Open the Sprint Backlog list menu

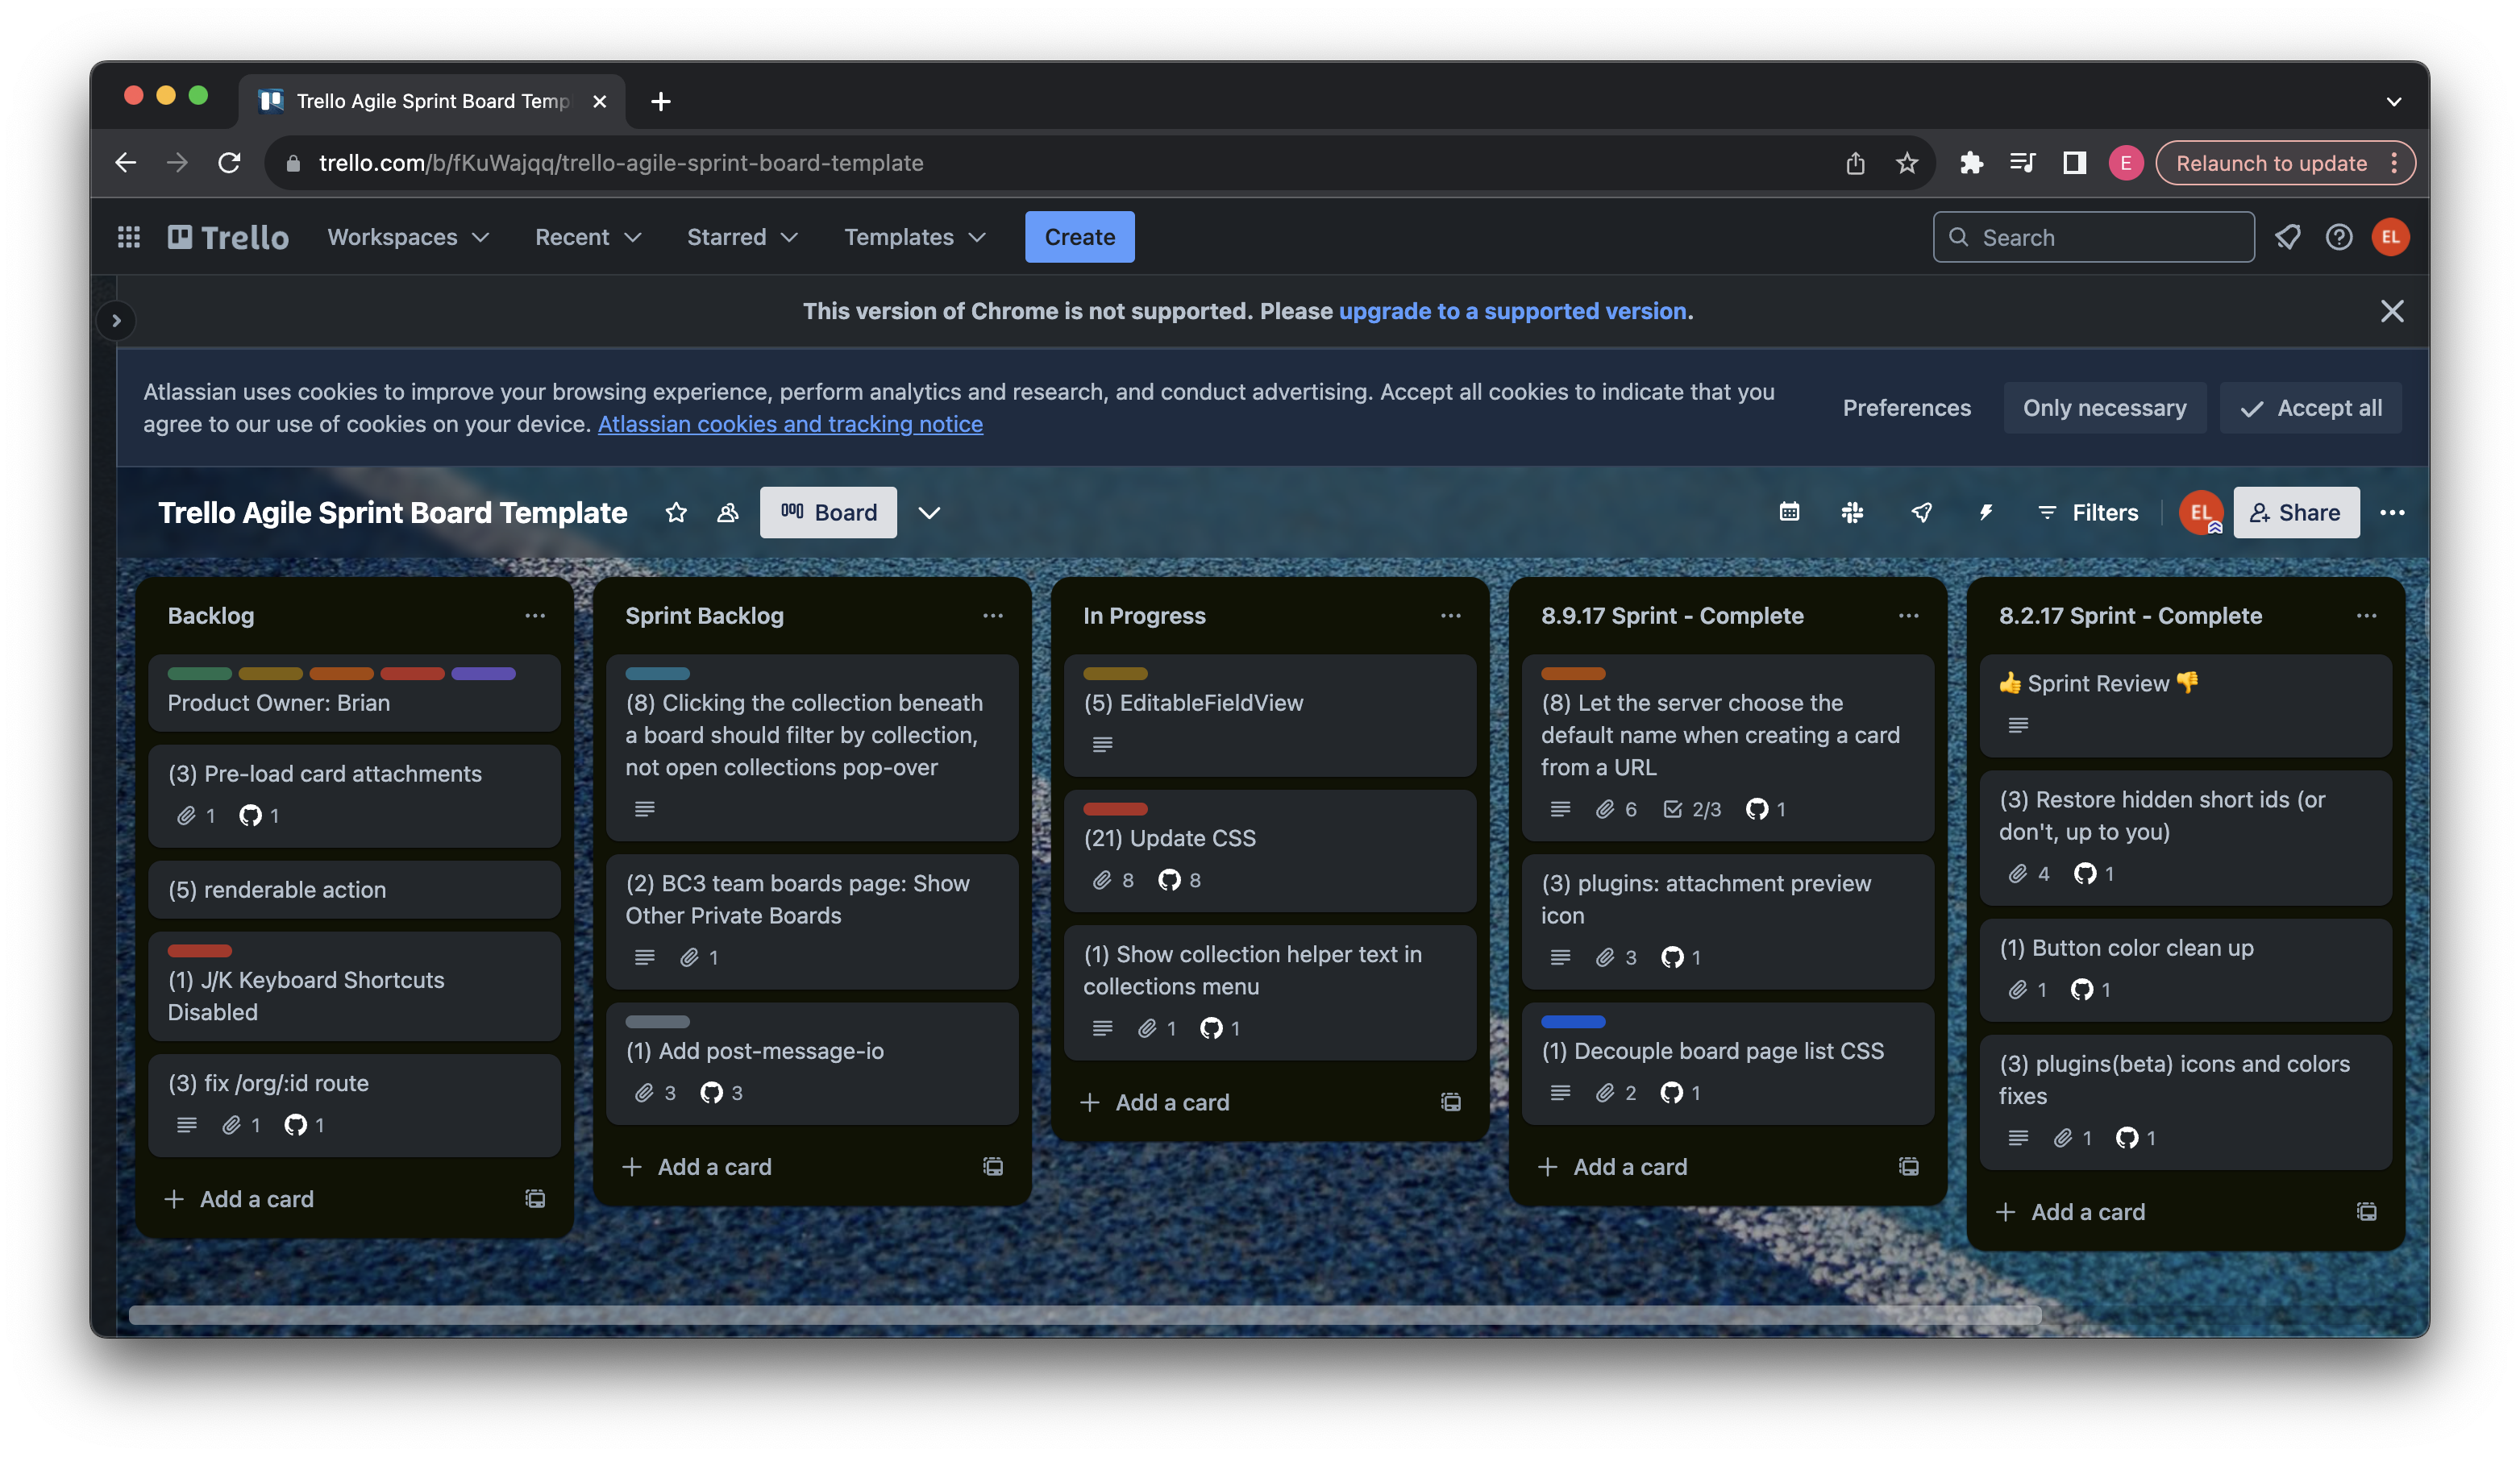tap(992, 616)
